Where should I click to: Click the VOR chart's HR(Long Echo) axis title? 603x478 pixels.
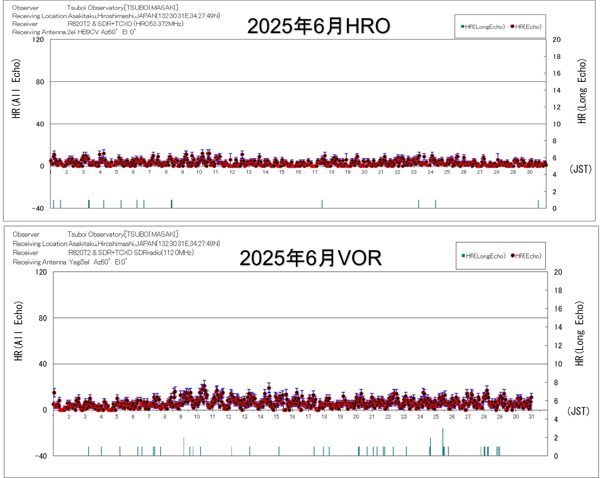[x=579, y=333]
